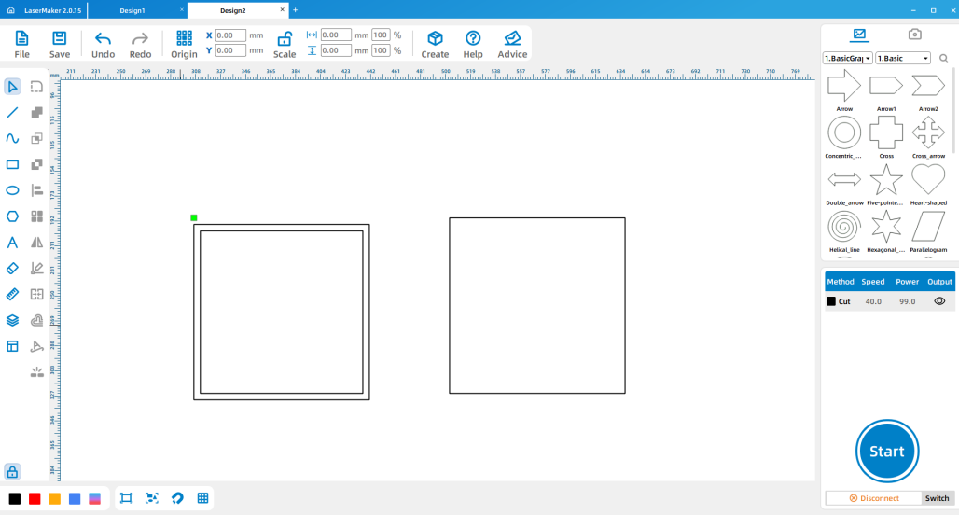Search the shape library magnifier
This screenshot has height=515, width=959.
[x=944, y=58]
